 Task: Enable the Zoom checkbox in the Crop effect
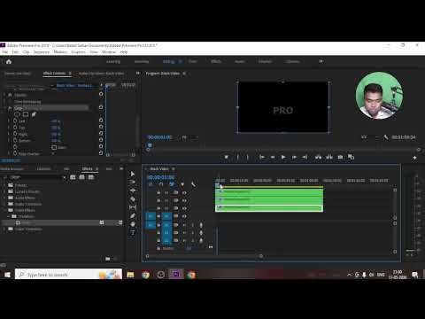[x=54, y=147]
